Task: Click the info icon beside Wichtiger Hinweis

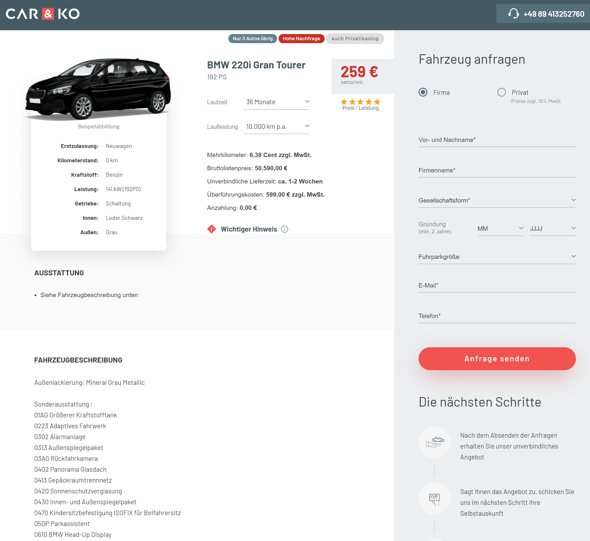Action: click(284, 229)
